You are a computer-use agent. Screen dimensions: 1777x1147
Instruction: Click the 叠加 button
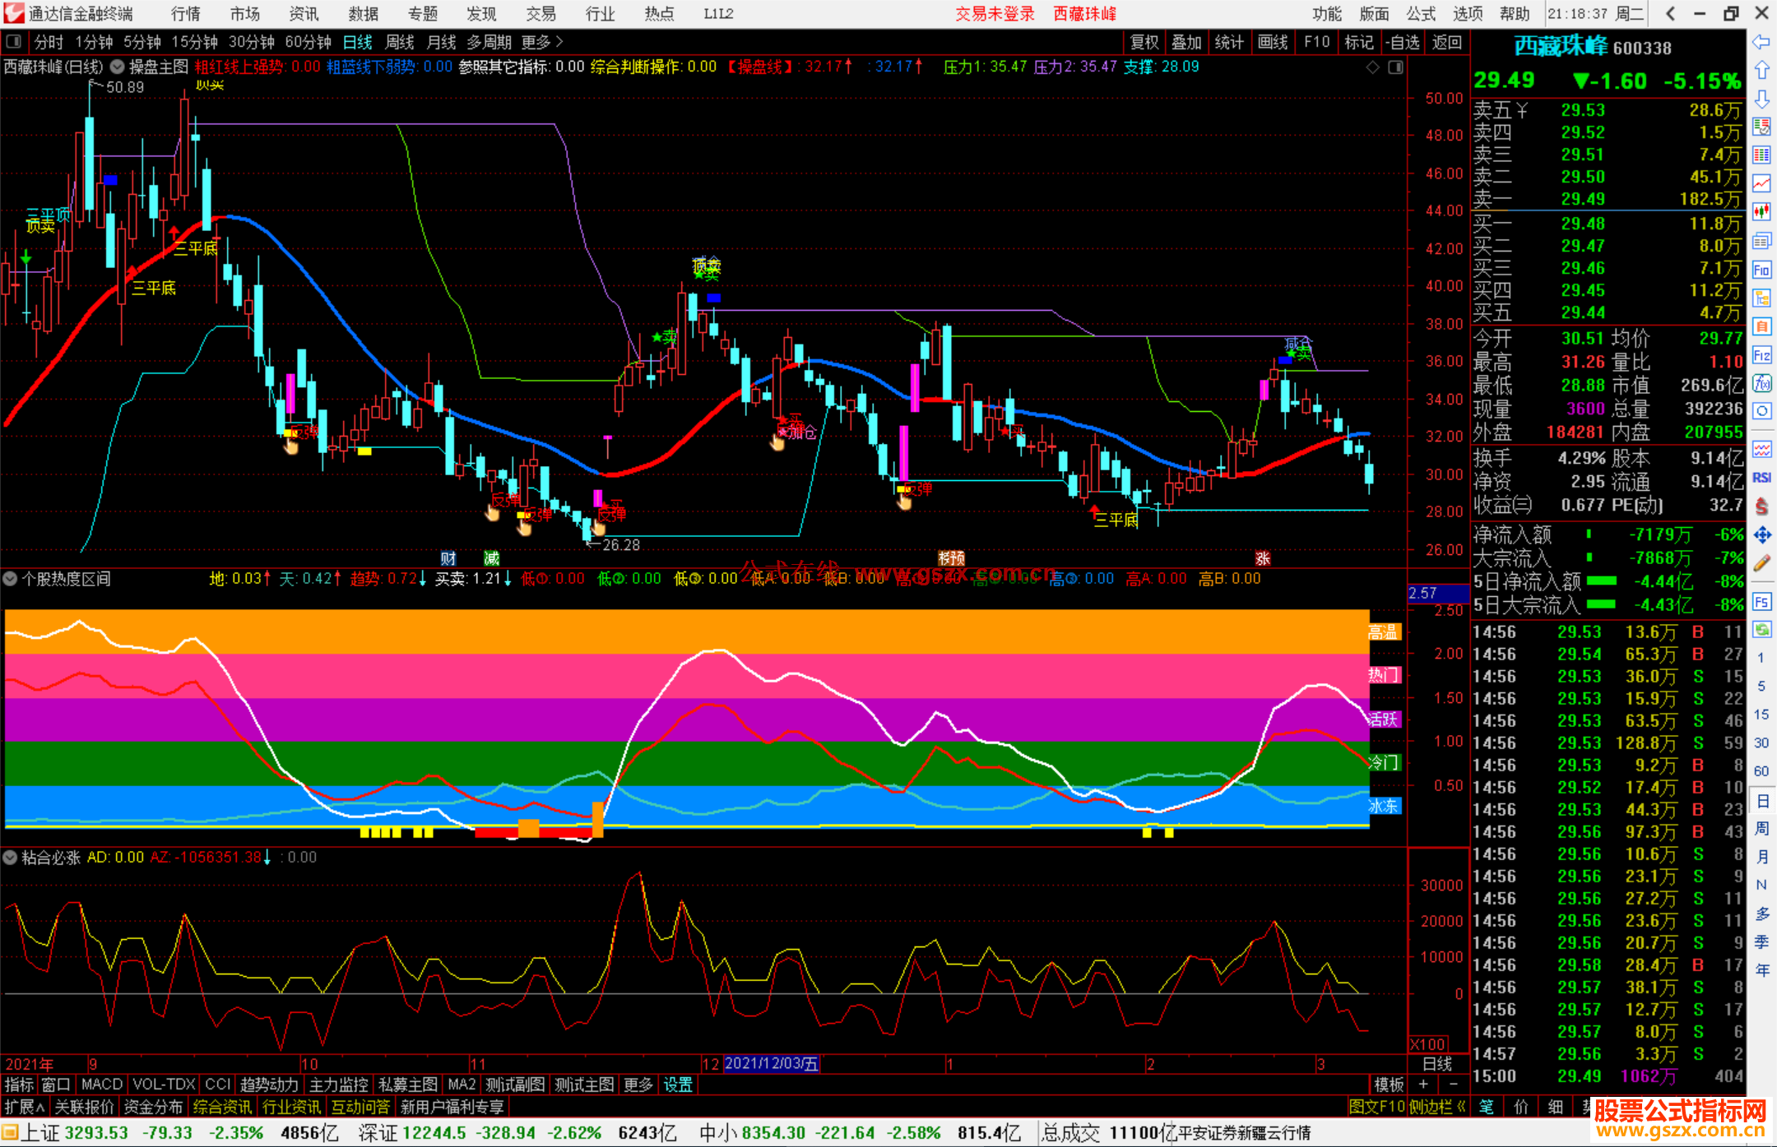point(1186,42)
